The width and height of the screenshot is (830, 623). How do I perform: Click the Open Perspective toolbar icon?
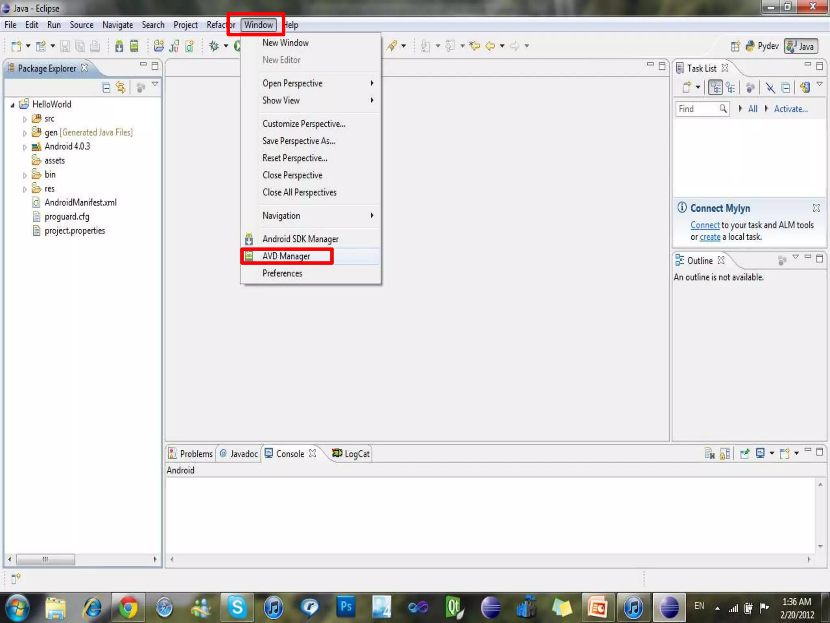(x=735, y=46)
